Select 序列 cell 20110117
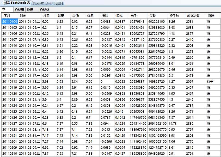 coord(10,75)
